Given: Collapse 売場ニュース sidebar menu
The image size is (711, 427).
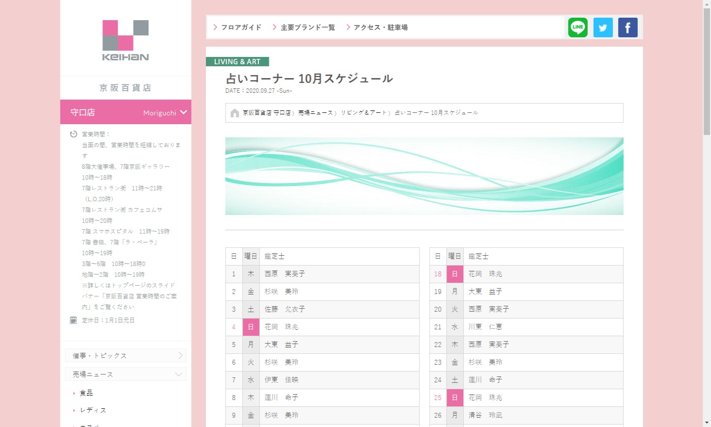Looking at the screenshot, I should tap(126, 374).
